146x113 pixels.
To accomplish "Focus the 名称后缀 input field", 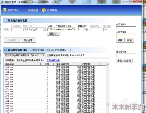I will [x=96, y=29].
